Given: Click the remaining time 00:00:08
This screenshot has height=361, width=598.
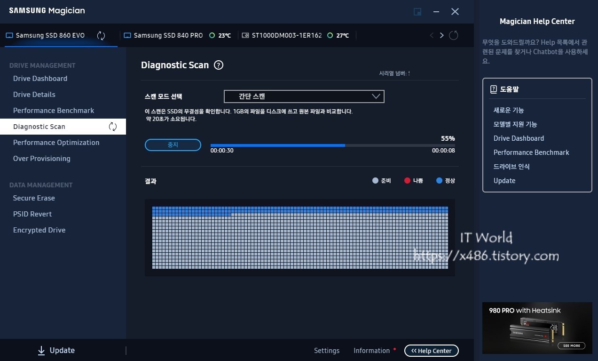Looking at the screenshot, I should [x=443, y=151].
